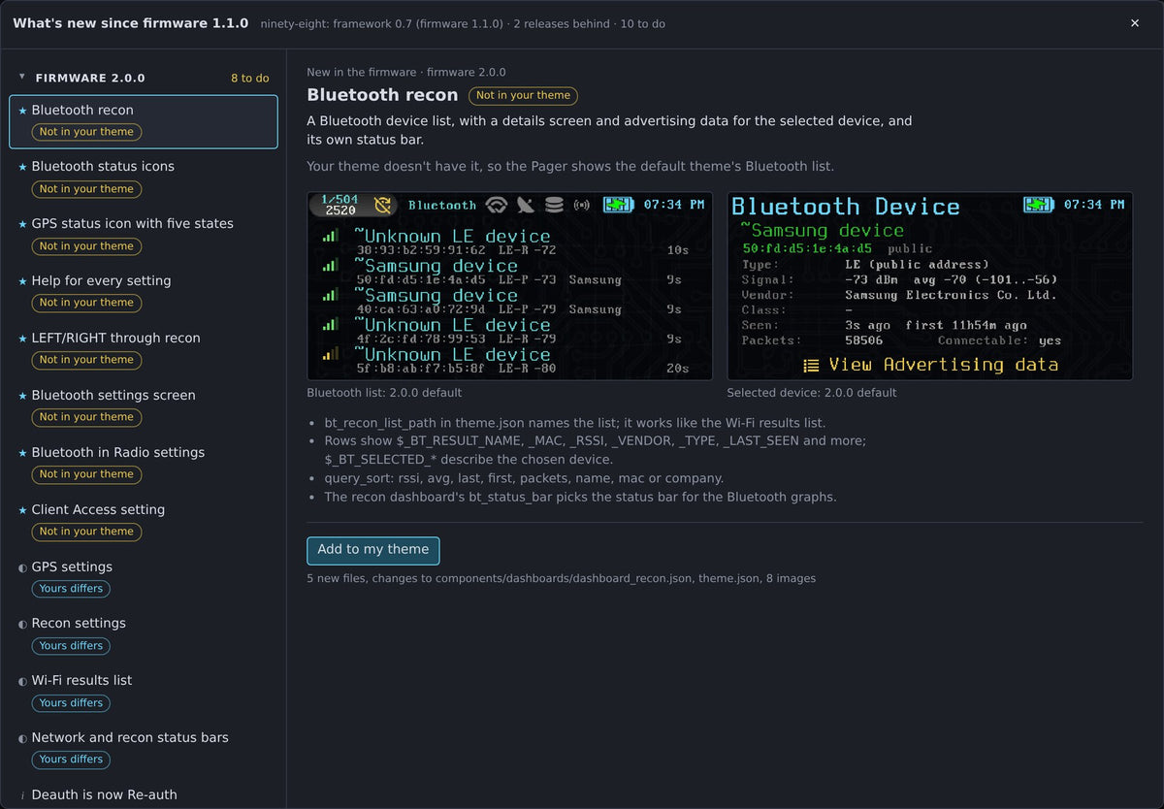
Task: Click the battery icon in Selected device preview
Action: point(1038,205)
